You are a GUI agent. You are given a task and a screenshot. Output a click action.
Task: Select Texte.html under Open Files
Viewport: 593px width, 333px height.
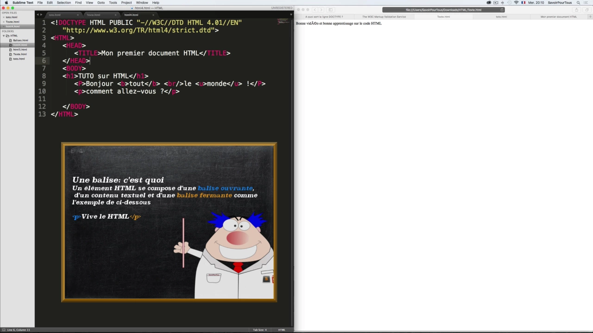coord(13,22)
